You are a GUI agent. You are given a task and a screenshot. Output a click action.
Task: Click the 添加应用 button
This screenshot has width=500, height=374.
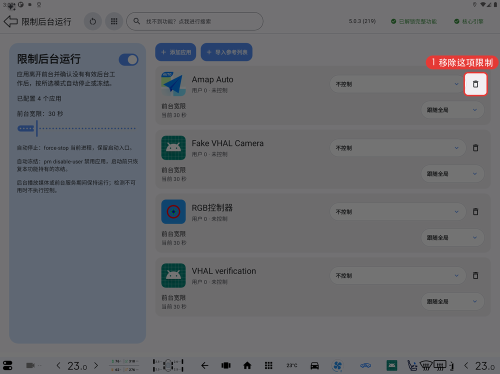click(x=175, y=52)
